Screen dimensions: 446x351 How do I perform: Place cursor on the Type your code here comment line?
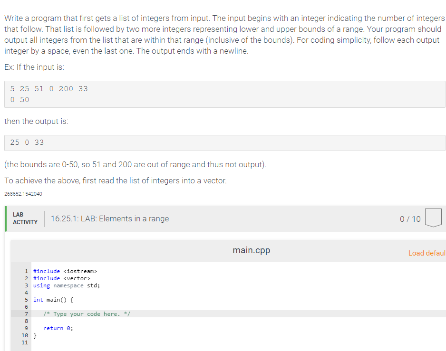(x=87, y=313)
